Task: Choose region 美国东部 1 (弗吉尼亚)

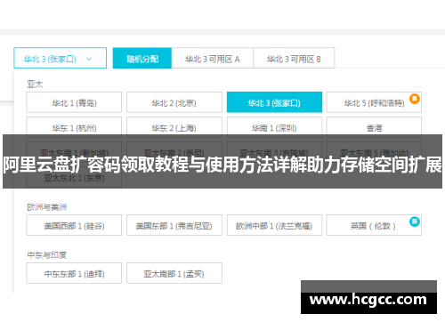Action: 174,225
